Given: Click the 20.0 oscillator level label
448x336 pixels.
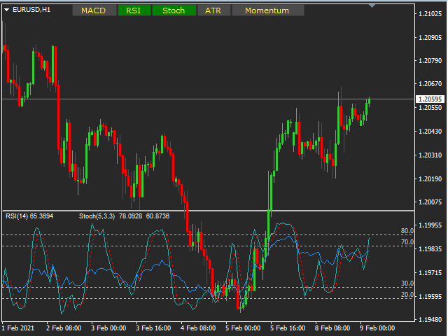Looking at the screenshot, I should pyautogui.click(x=407, y=295).
